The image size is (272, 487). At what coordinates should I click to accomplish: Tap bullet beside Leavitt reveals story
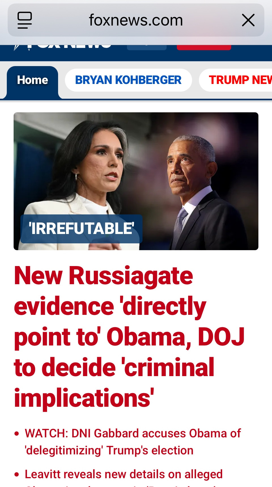17,474
